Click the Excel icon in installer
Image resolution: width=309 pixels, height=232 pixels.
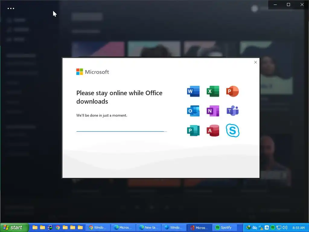[213, 91]
